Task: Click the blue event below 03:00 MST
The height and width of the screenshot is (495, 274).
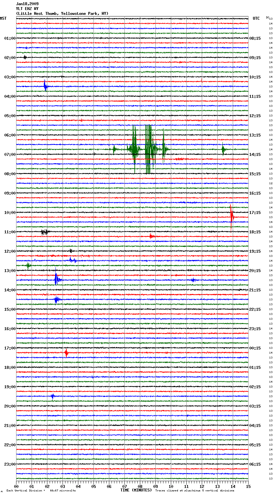Action: [x=45, y=86]
